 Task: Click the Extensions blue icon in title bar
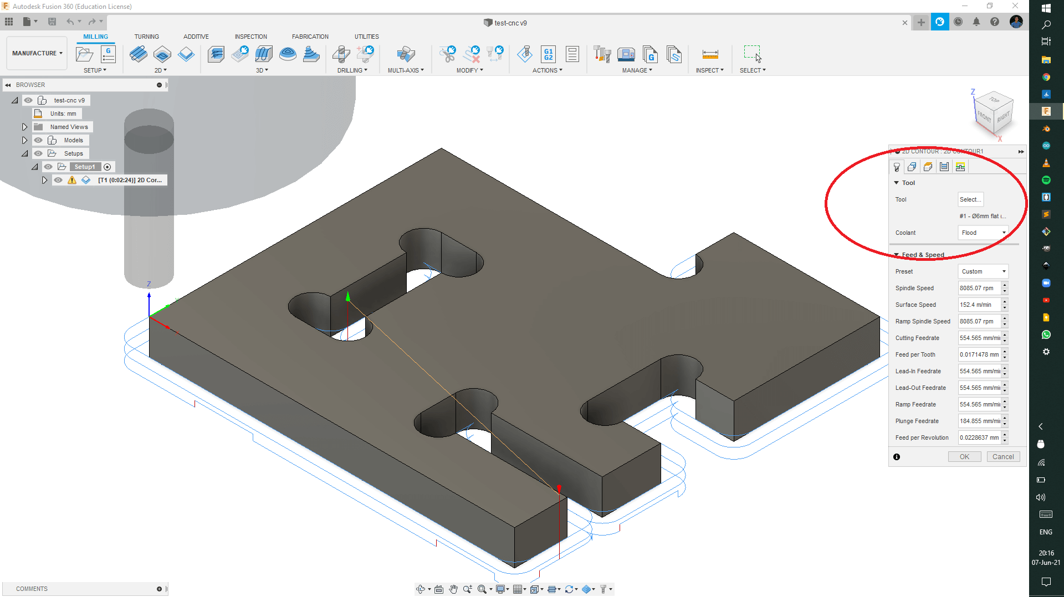[x=940, y=22]
